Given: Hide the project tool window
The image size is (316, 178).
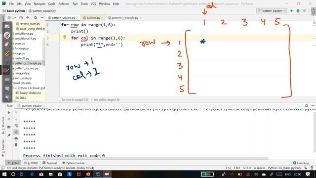Looking at the screenshot, I should (x=42, y=18).
